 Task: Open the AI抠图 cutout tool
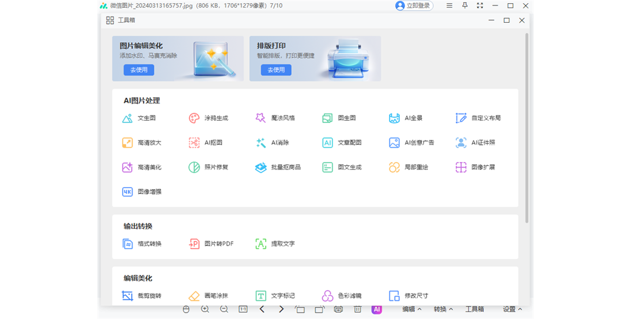[206, 142]
